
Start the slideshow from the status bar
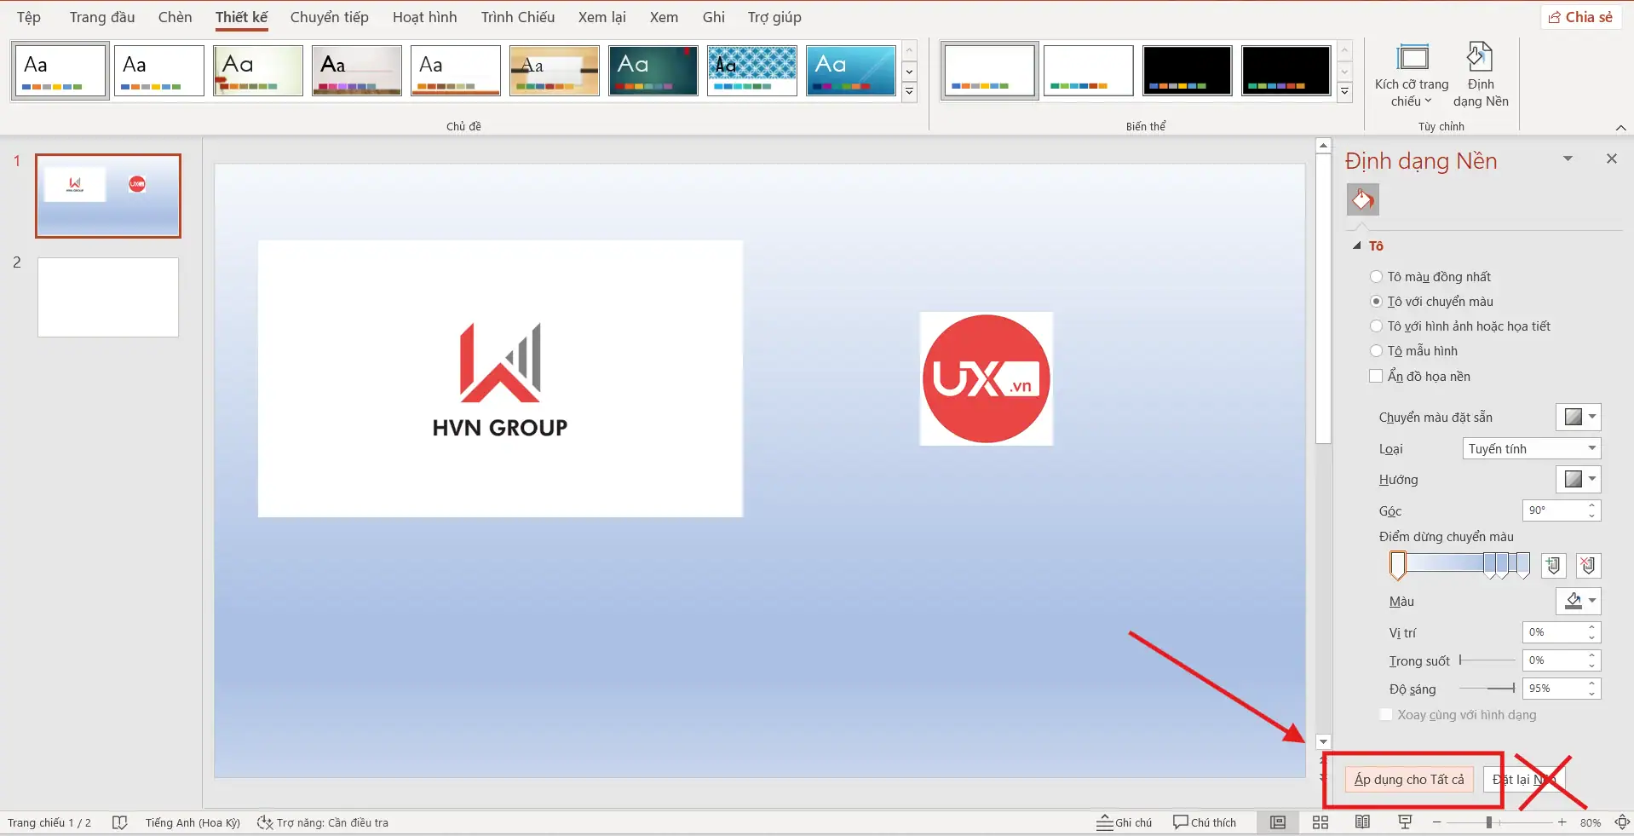[1405, 822]
